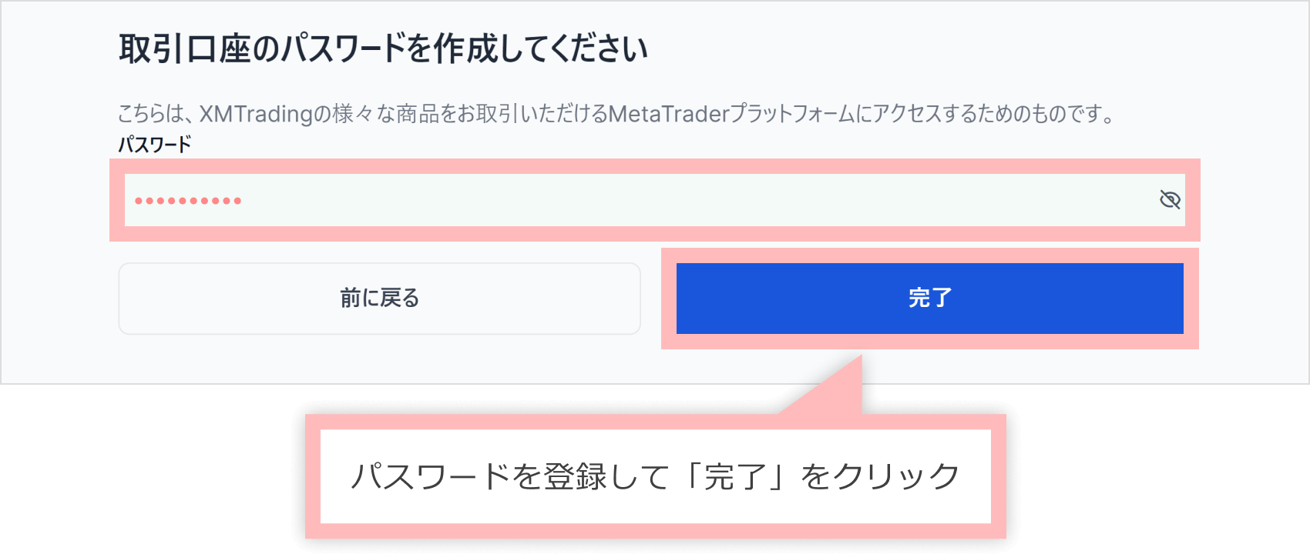1310x554 pixels.
Task: Click the callout text パスワードを登録して「完了」をクリック
Action: coord(655,476)
